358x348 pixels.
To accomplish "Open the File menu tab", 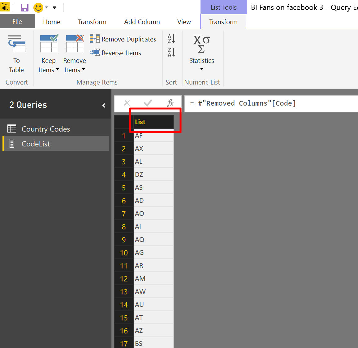I will click(17, 21).
